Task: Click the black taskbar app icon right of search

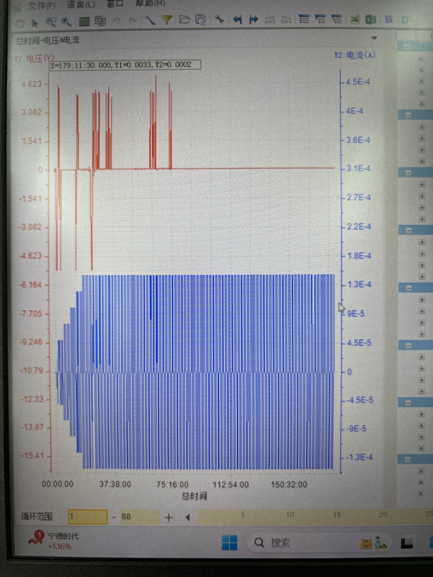Action: (407, 544)
